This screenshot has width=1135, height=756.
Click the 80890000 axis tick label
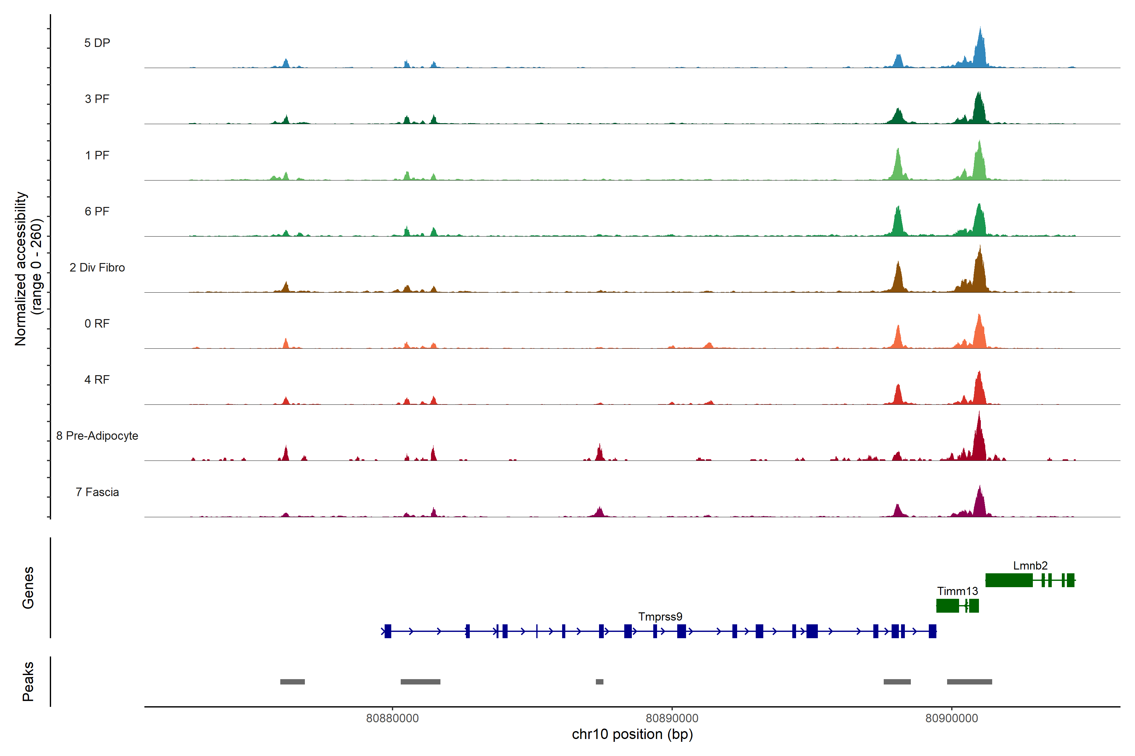(x=672, y=719)
